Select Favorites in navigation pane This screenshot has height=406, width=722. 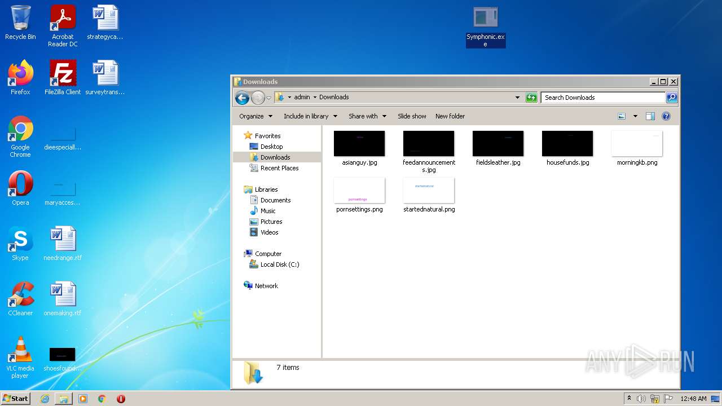click(267, 136)
